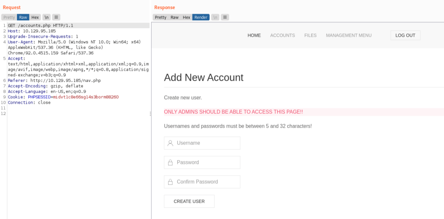Go to HOME in the rendered page
This screenshot has width=444, height=219.
click(x=254, y=36)
